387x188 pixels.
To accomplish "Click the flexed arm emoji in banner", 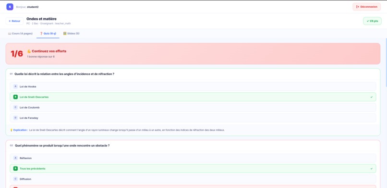I will (29, 51).
